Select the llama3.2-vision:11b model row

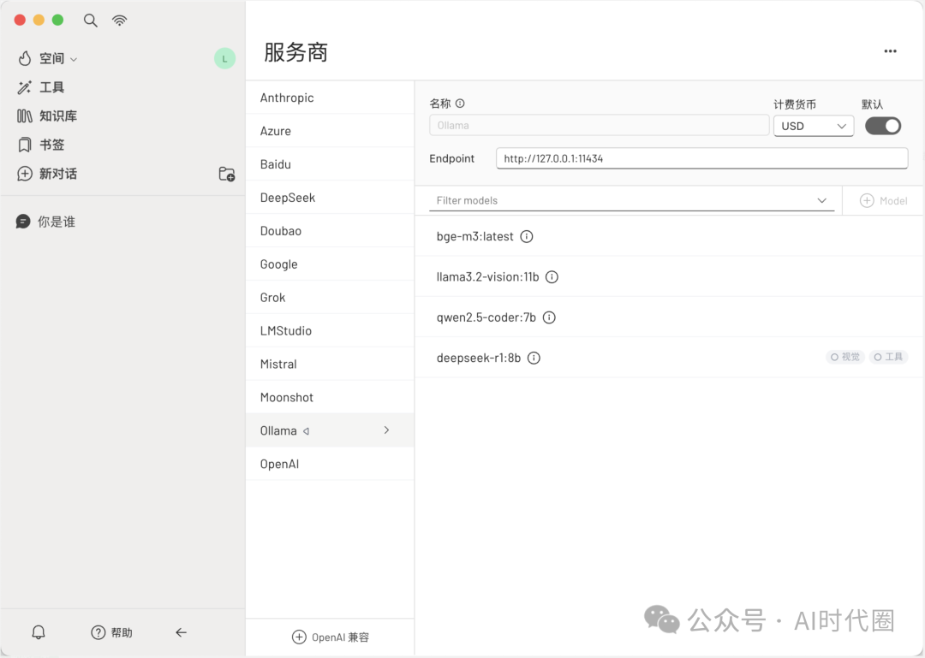point(670,277)
